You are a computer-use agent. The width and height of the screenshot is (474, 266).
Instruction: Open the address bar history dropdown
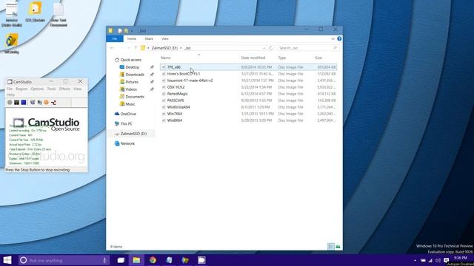click(x=264, y=48)
